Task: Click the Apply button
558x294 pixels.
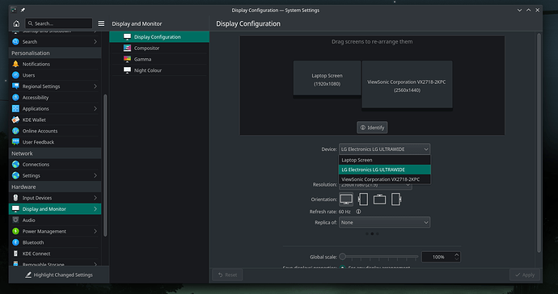Action: [525, 275]
